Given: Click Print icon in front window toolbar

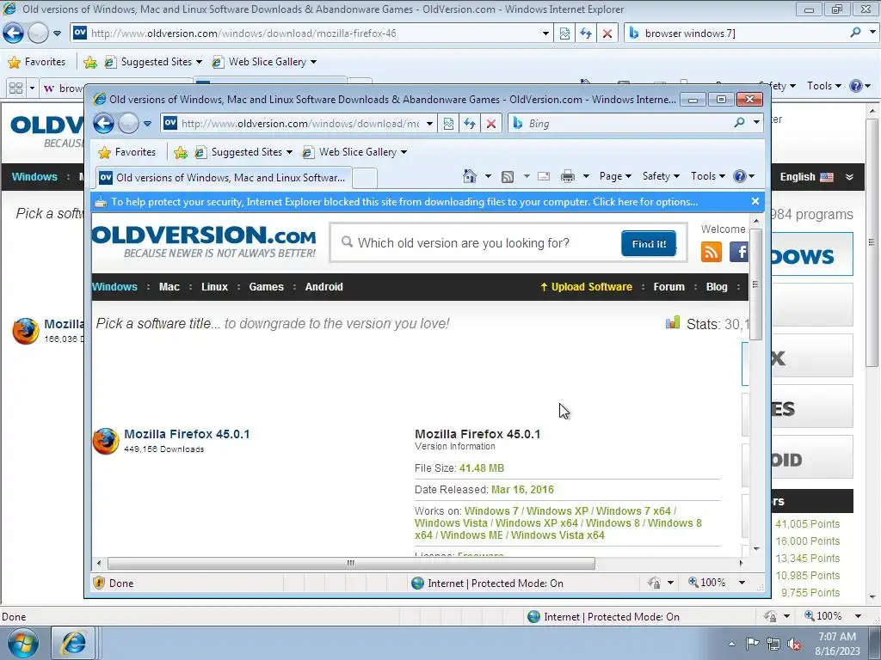Looking at the screenshot, I should (568, 176).
